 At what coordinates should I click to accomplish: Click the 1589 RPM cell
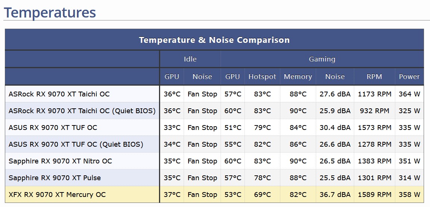(374, 194)
